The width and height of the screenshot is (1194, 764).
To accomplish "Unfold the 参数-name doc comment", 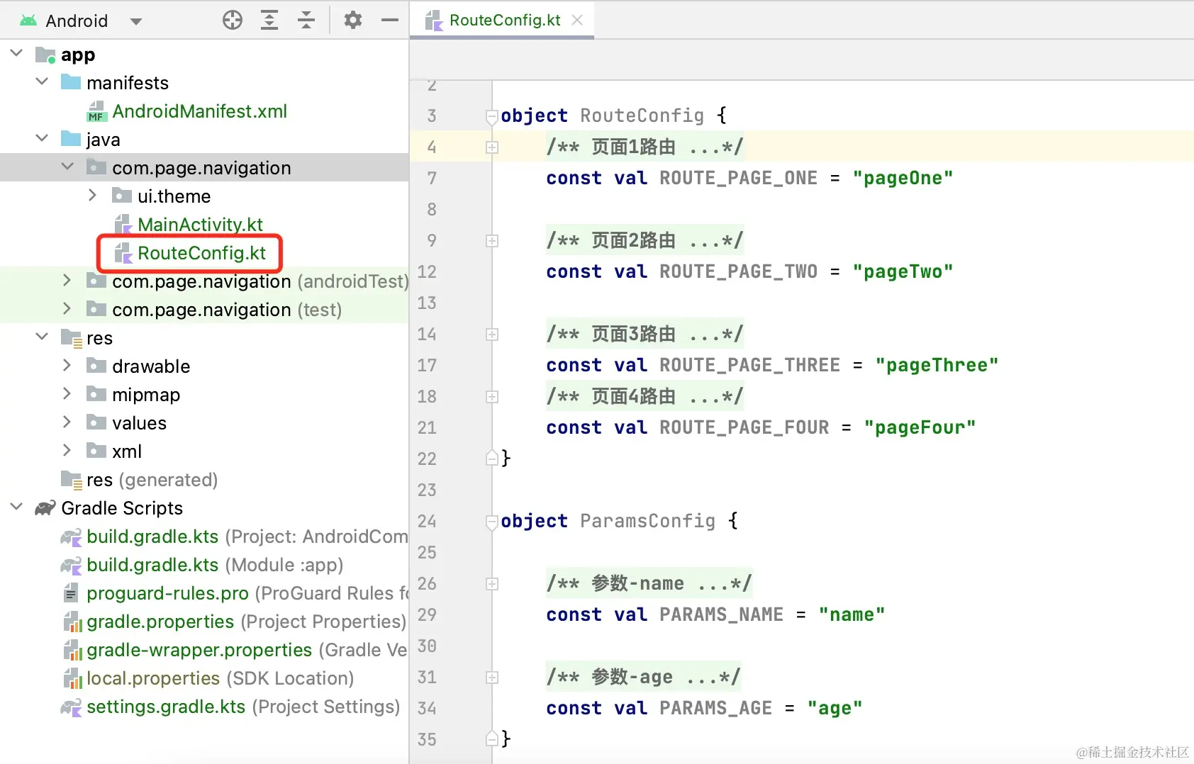I will [491, 584].
